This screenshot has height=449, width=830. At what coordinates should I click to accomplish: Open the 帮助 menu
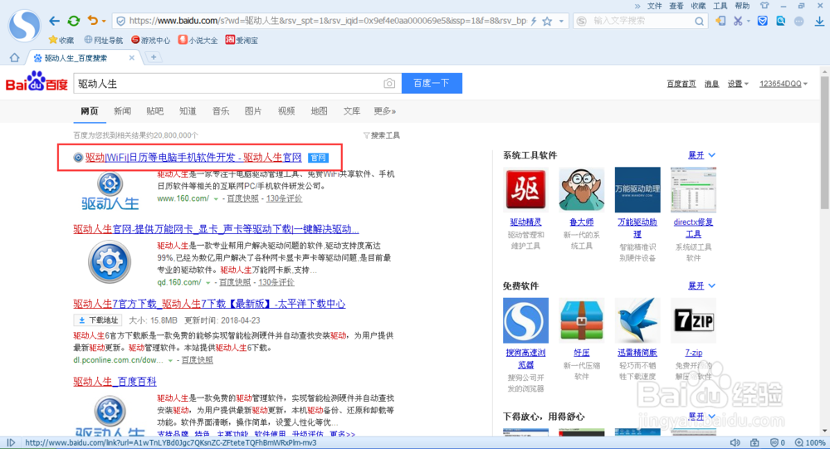[x=742, y=6]
